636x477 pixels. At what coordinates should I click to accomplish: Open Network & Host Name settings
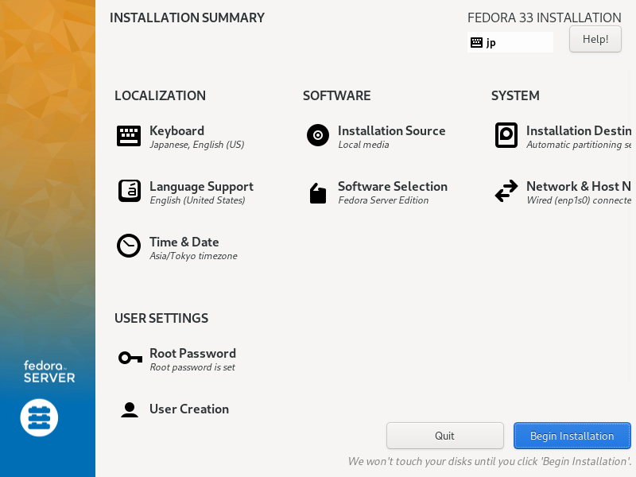tap(579, 186)
